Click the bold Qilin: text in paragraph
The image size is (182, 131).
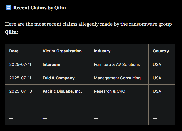tap(11, 32)
